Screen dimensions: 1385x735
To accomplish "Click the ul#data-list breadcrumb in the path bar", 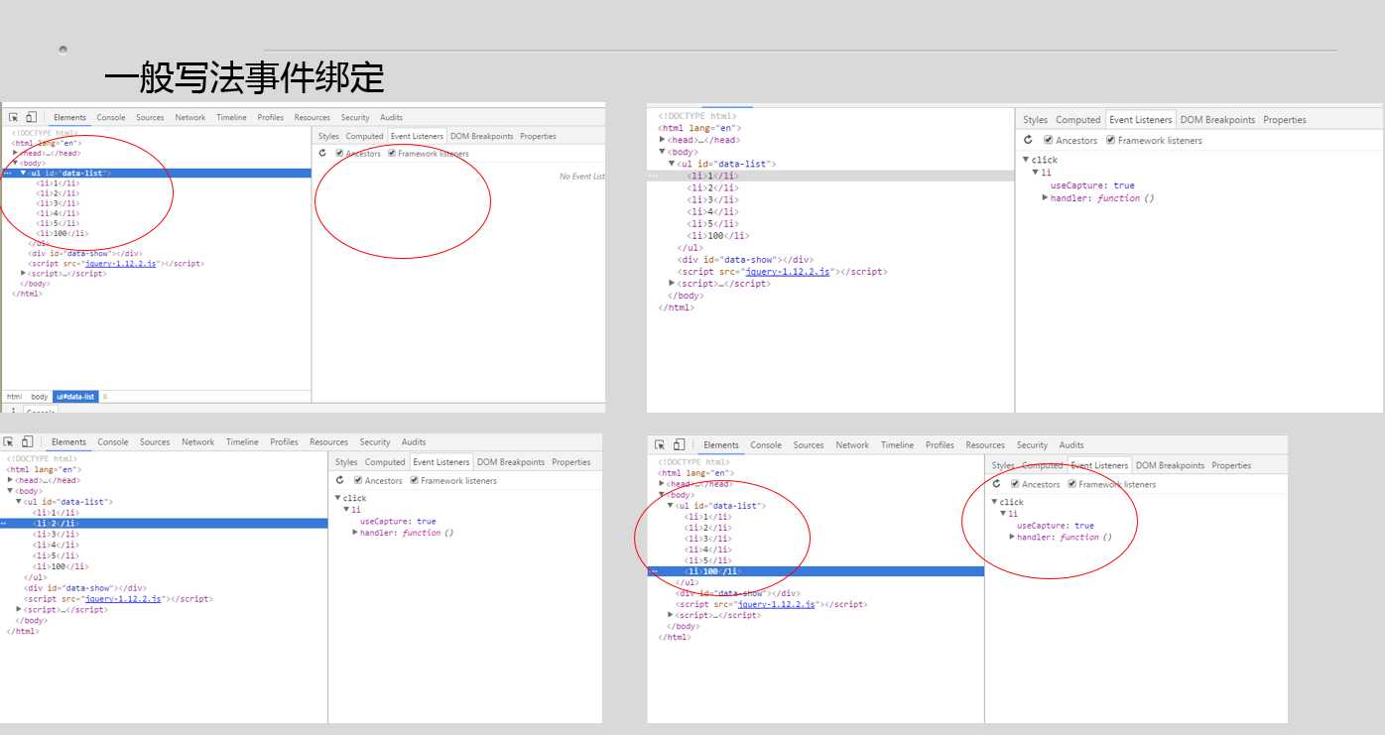I will pyautogui.click(x=75, y=397).
